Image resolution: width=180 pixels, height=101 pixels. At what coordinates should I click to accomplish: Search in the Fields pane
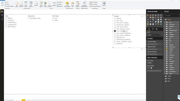[x=172, y=15]
